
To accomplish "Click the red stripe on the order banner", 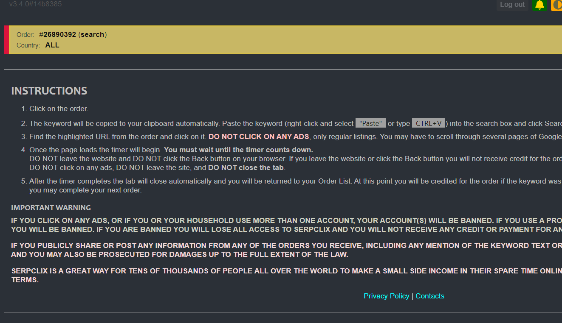I will point(6,40).
